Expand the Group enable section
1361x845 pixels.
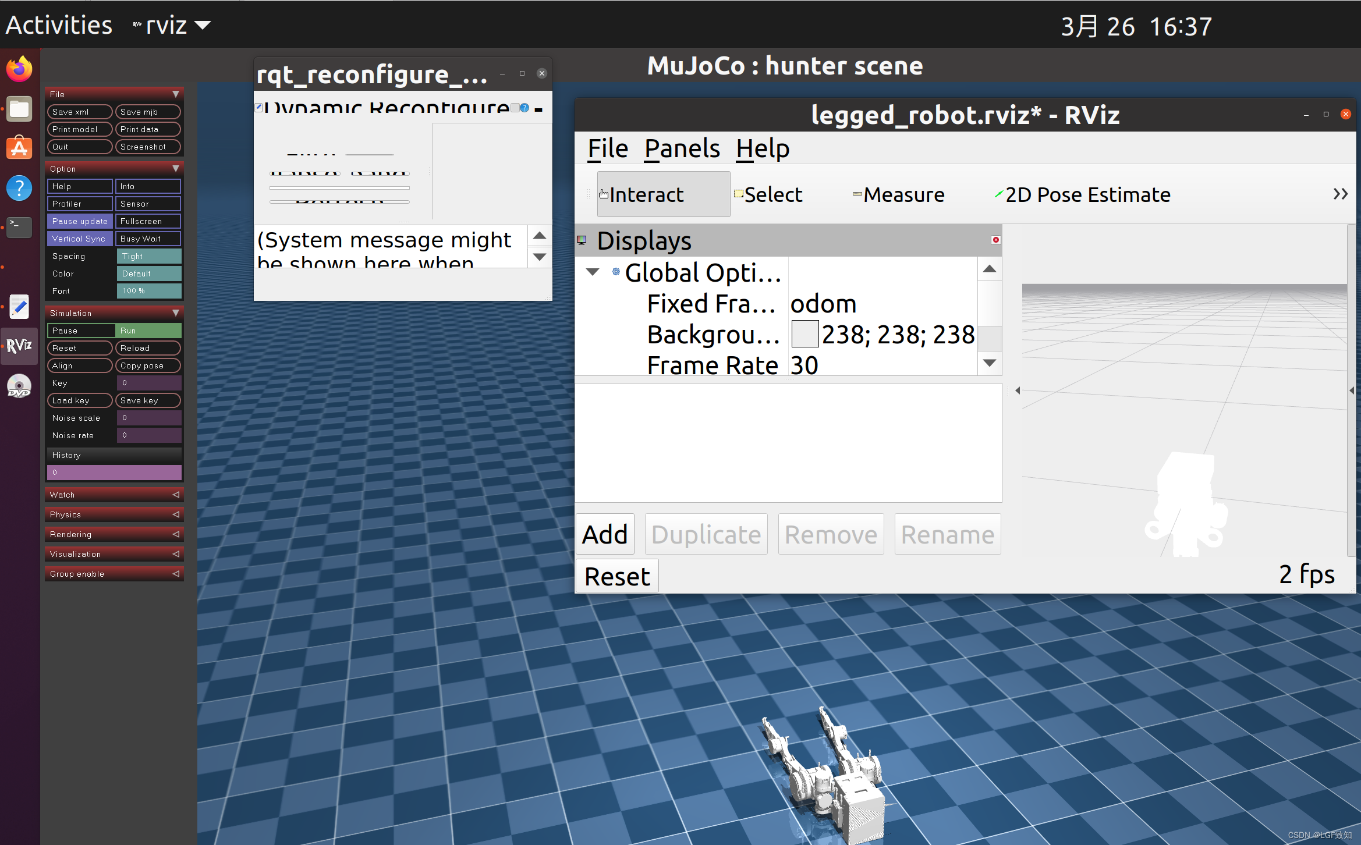[x=114, y=574]
